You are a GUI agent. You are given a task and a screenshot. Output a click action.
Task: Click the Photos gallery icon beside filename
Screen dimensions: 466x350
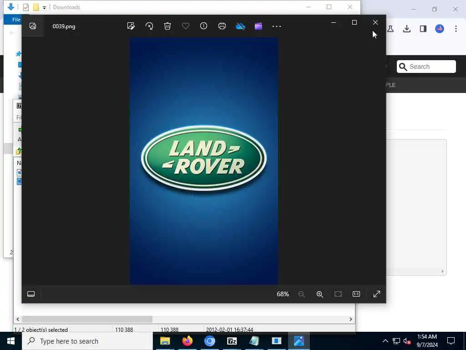(33, 26)
